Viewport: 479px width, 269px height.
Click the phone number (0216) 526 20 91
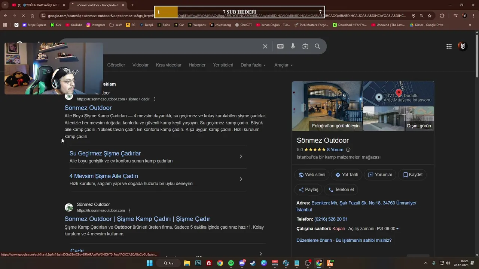point(331,219)
